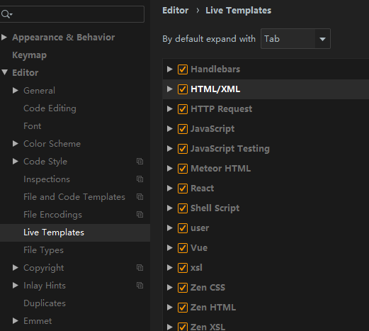
Task: Expand the xsl template group
Action: [x=169, y=267]
